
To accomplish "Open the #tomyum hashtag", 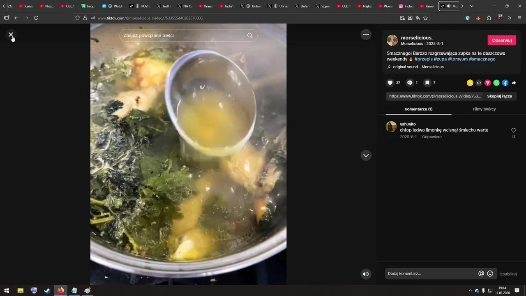I will coord(458,59).
